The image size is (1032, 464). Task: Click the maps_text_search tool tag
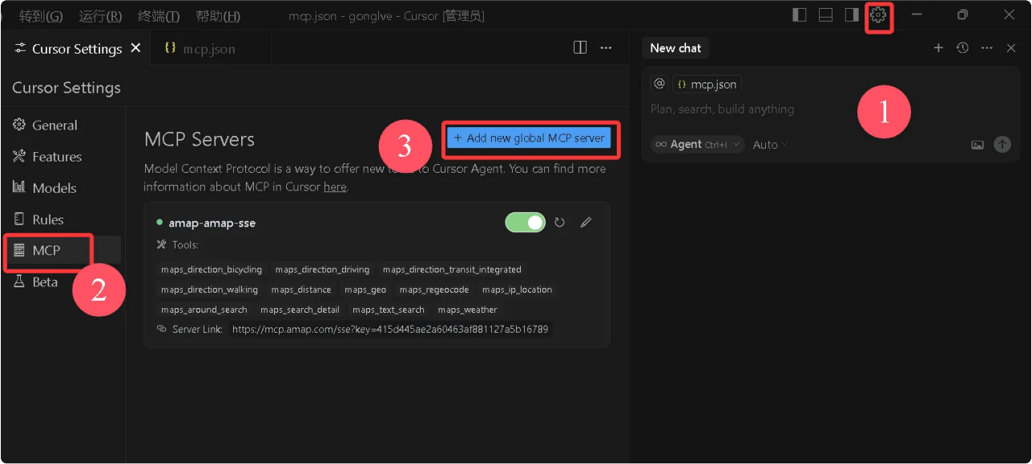pos(389,310)
